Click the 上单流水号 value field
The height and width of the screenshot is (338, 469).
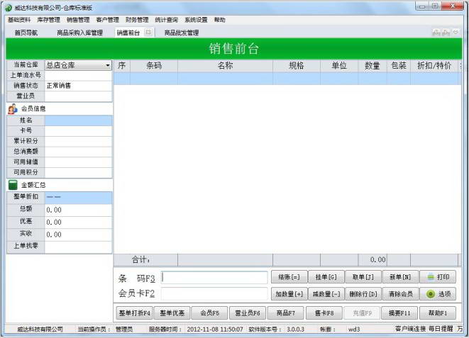point(78,75)
